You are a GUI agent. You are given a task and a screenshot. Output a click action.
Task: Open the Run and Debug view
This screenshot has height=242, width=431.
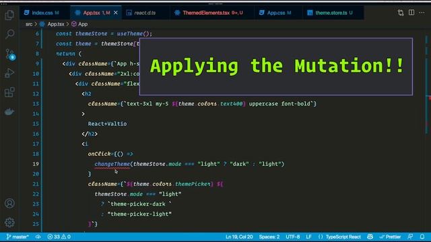[9, 73]
